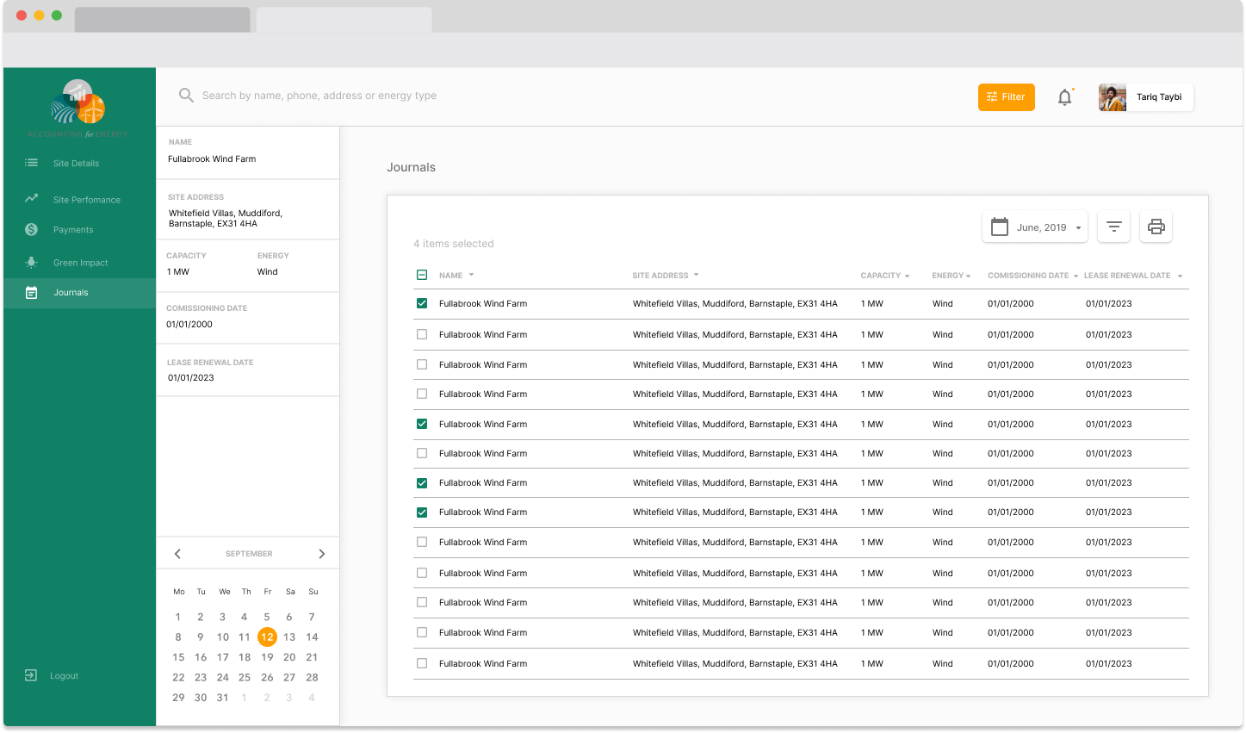1246x733 pixels.
Task: Click the Logout exit icon
Action: point(30,675)
